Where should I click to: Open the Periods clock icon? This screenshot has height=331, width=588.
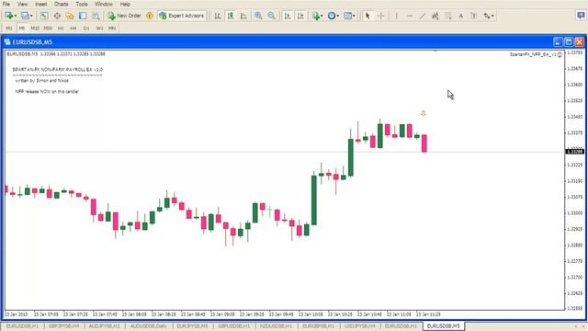(332, 16)
